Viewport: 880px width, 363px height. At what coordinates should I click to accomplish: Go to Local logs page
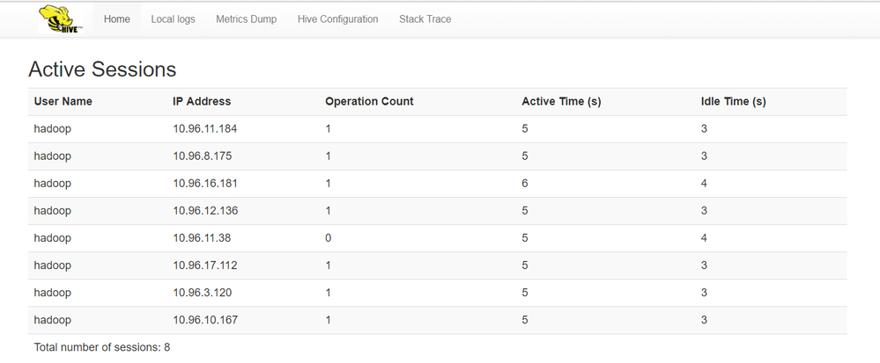click(174, 19)
